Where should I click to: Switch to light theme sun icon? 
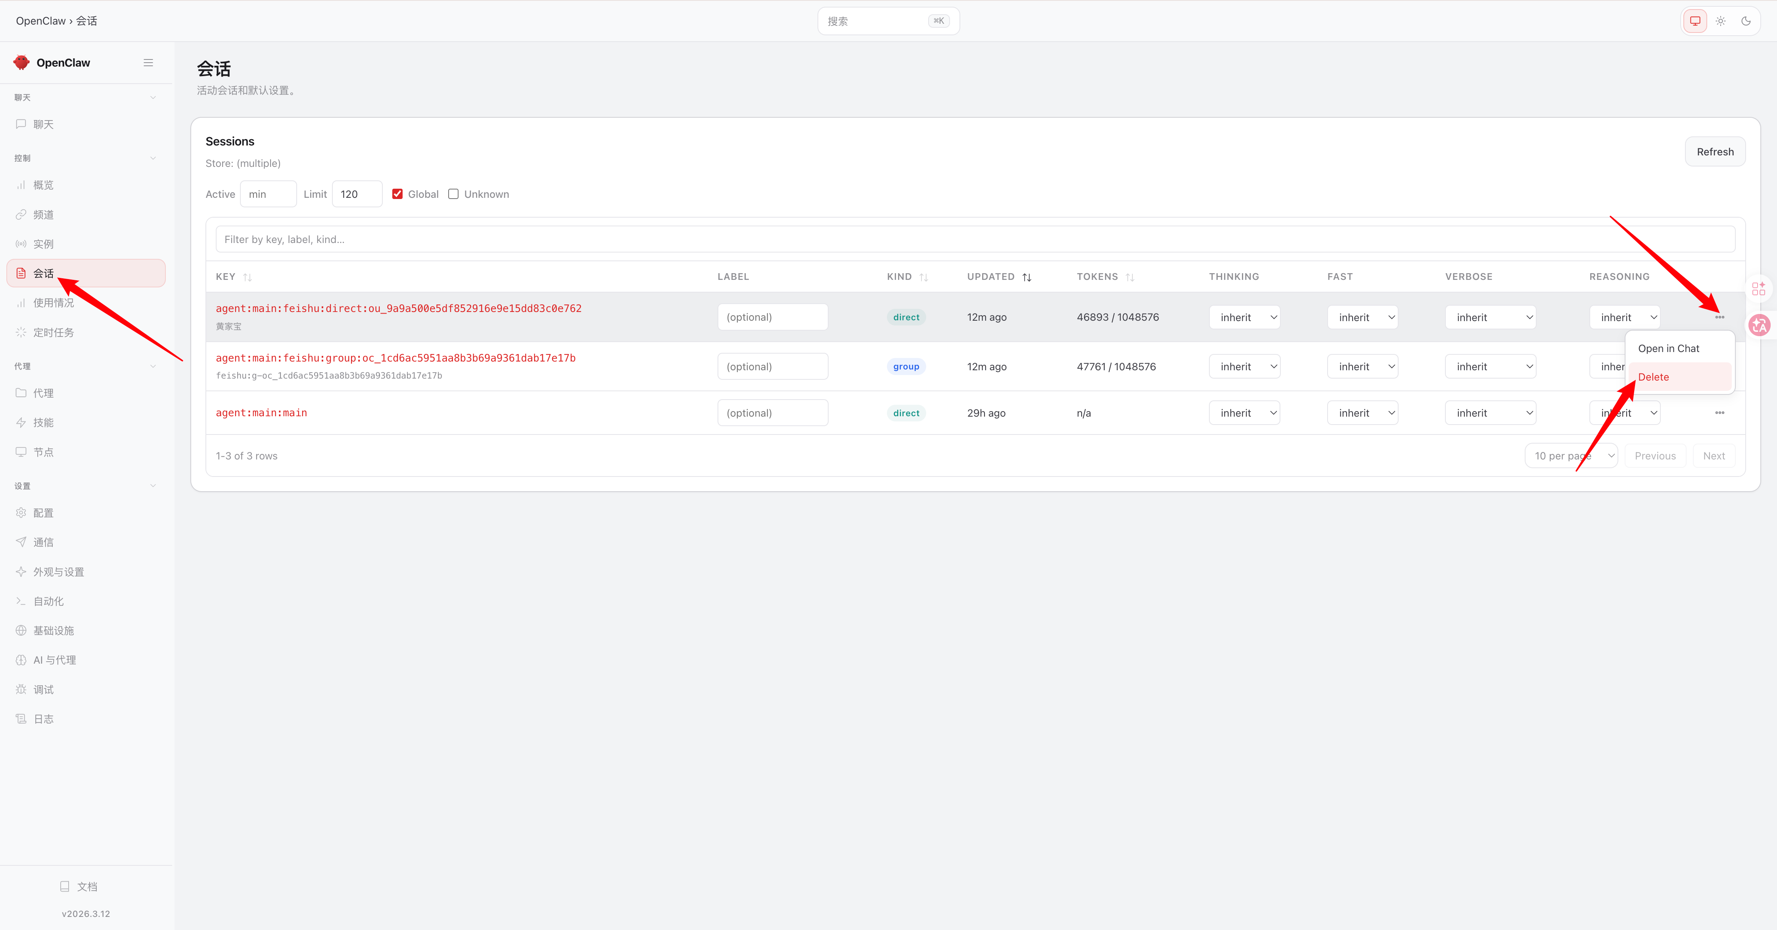click(x=1720, y=21)
